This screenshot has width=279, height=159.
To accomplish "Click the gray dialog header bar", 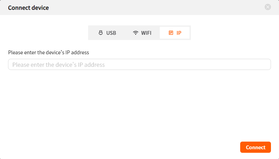I will [x=139, y=7].
